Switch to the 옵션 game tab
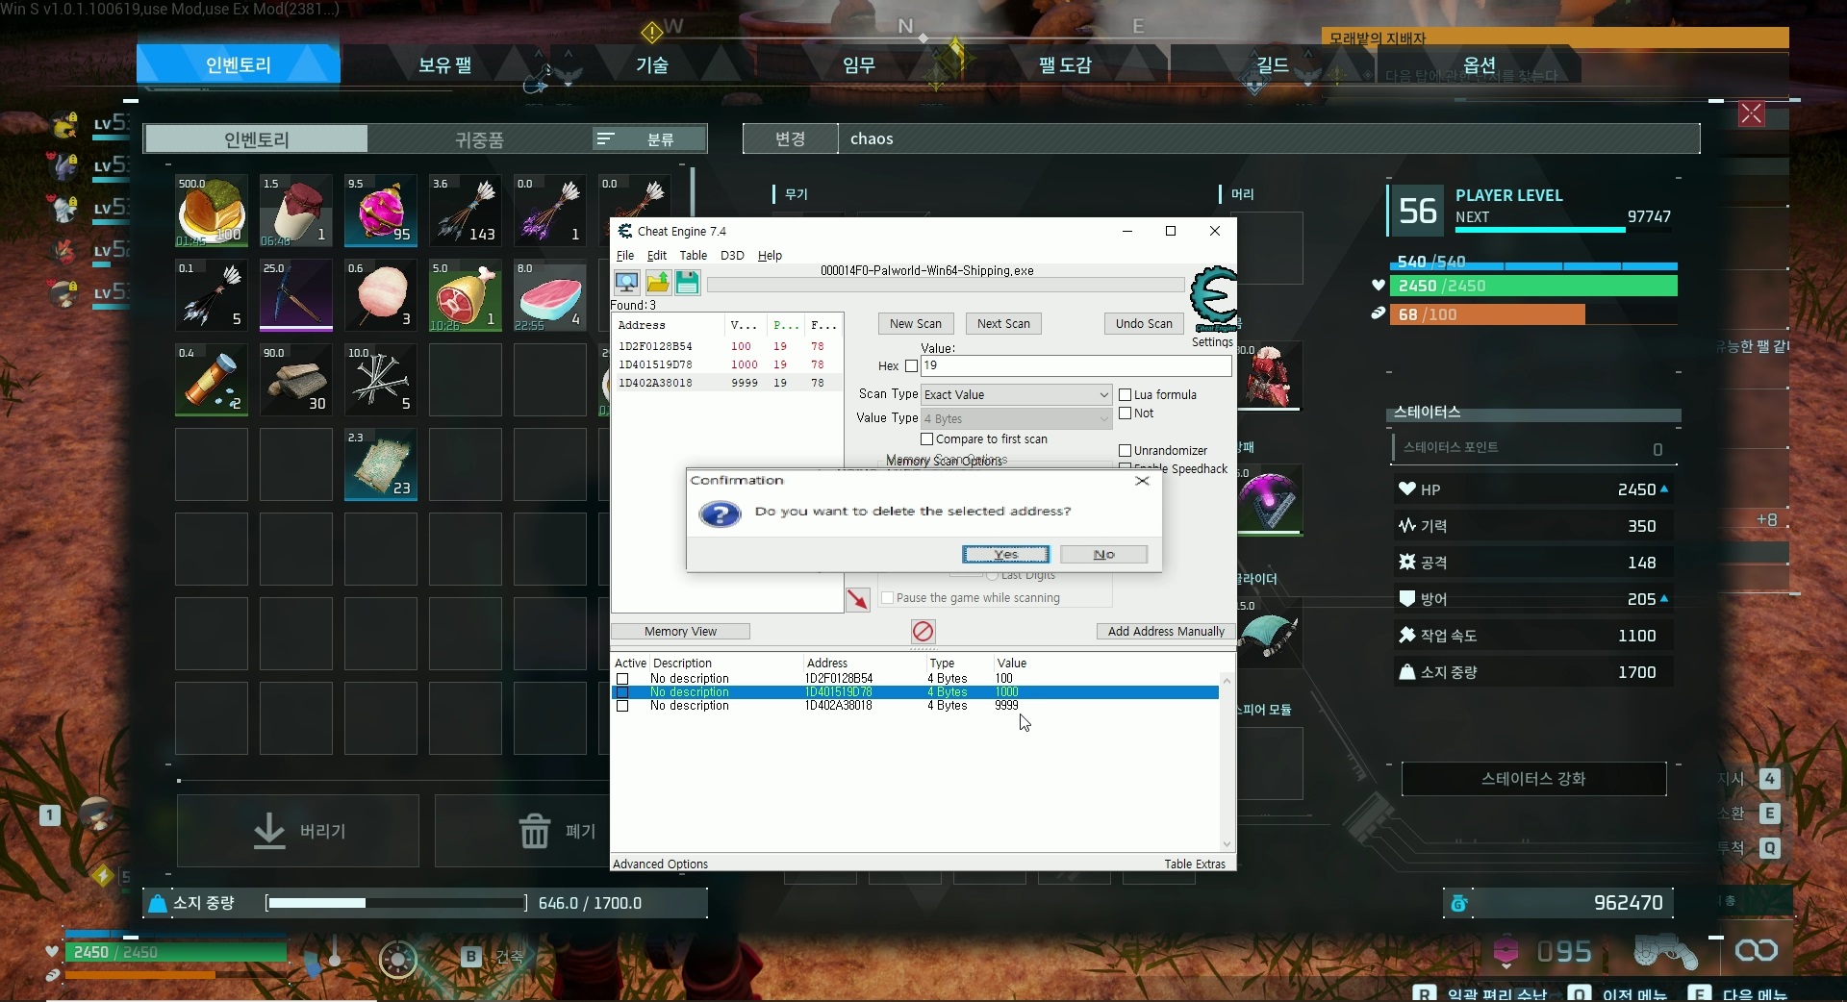The width and height of the screenshot is (1847, 1002). point(1480,64)
